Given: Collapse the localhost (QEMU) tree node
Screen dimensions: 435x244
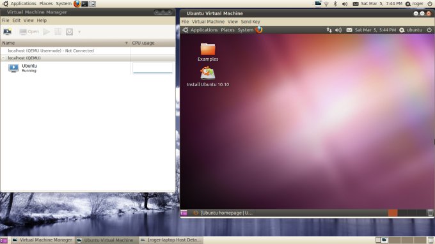Looking at the screenshot, I should 3,58.
